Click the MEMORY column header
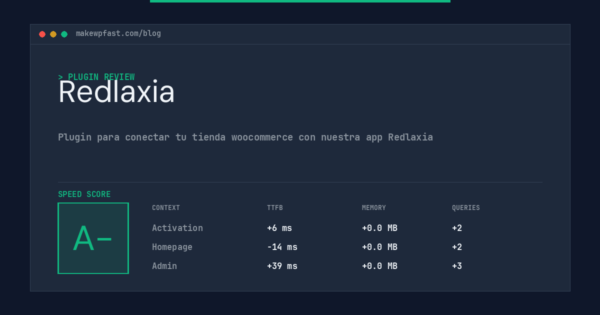 coord(374,208)
